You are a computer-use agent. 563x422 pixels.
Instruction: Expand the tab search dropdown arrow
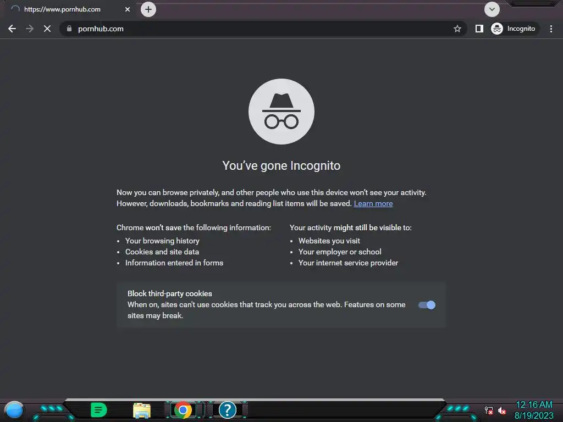click(492, 9)
